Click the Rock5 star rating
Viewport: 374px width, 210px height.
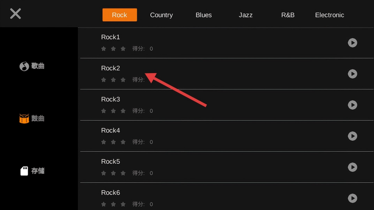(113, 173)
